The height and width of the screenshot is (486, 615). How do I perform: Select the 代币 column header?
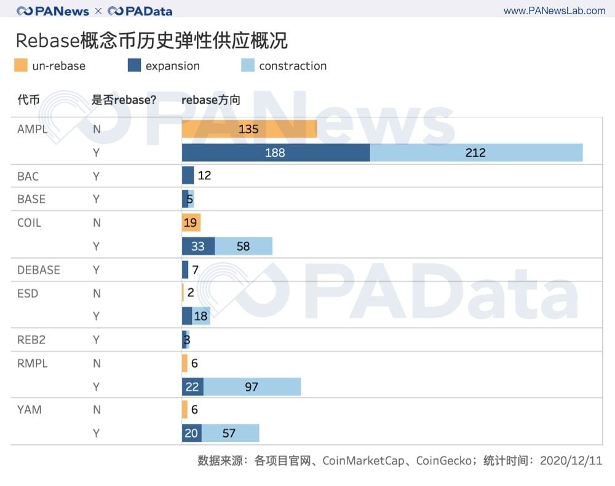coord(28,100)
